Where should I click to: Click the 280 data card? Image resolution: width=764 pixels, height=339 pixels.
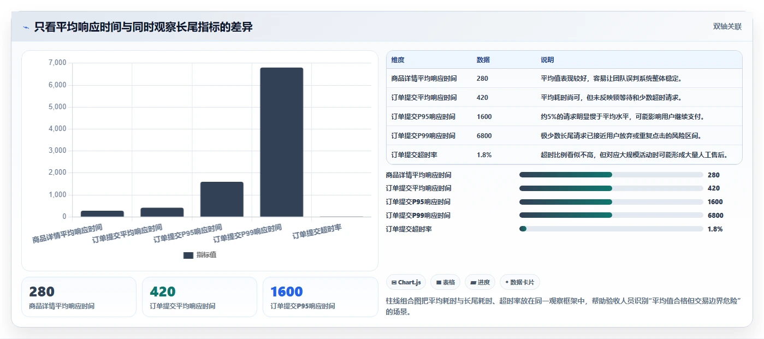coord(79,297)
